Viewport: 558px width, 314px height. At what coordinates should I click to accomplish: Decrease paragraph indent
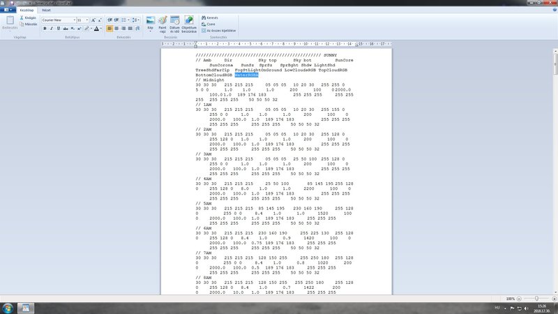click(x=110, y=20)
